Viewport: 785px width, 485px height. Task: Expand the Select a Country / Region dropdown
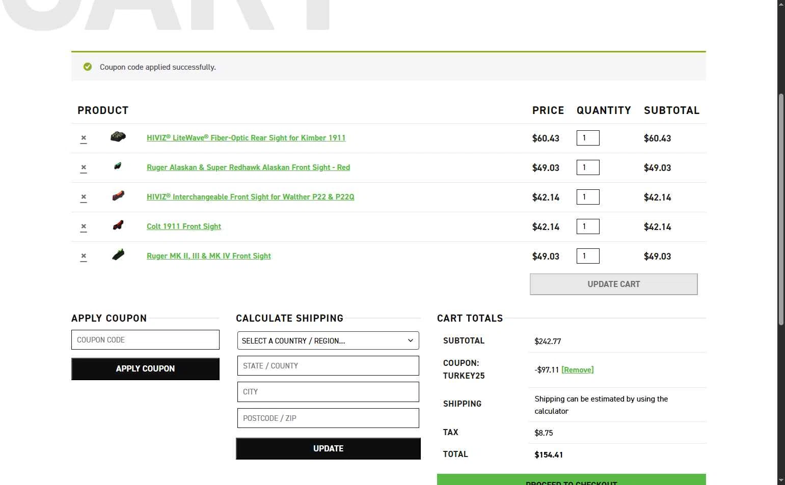[x=328, y=341]
